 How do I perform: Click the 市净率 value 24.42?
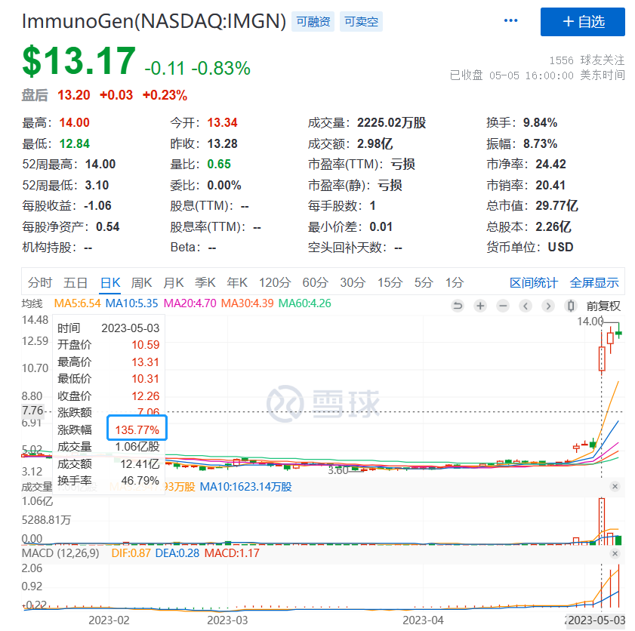point(550,164)
